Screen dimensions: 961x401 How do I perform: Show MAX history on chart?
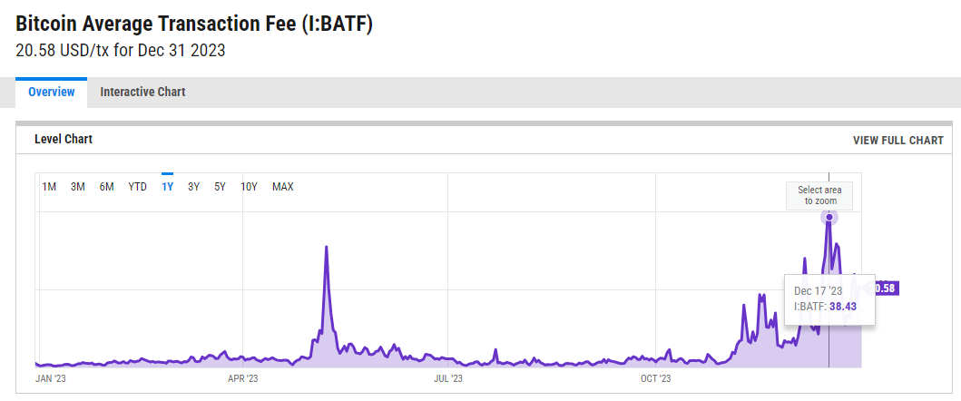(x=283, y=187)
